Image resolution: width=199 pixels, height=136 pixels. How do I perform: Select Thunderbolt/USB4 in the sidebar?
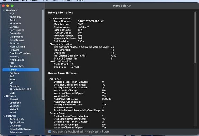20,90
